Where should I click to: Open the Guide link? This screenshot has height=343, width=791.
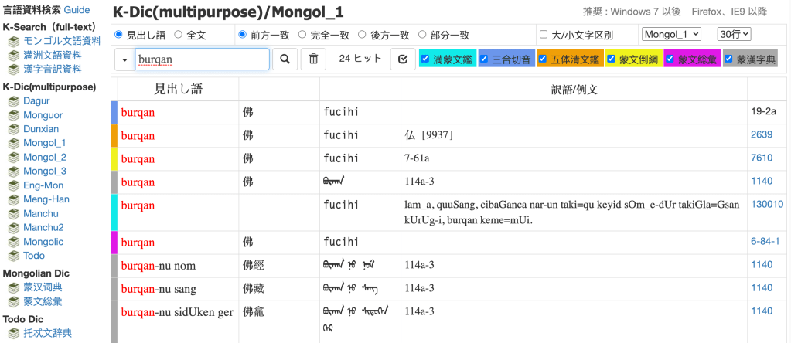(x=77, y=10)
